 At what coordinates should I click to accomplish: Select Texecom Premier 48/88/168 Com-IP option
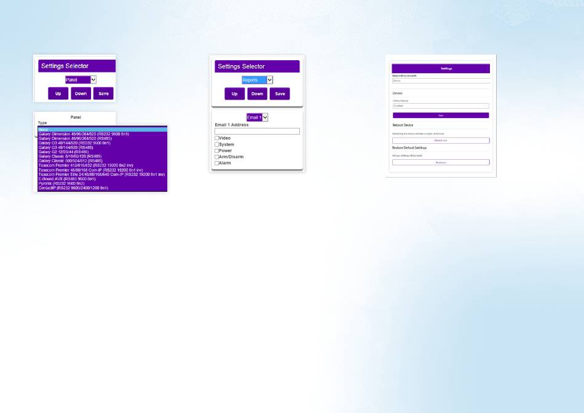pyautogui.click(x=103, y=170)
